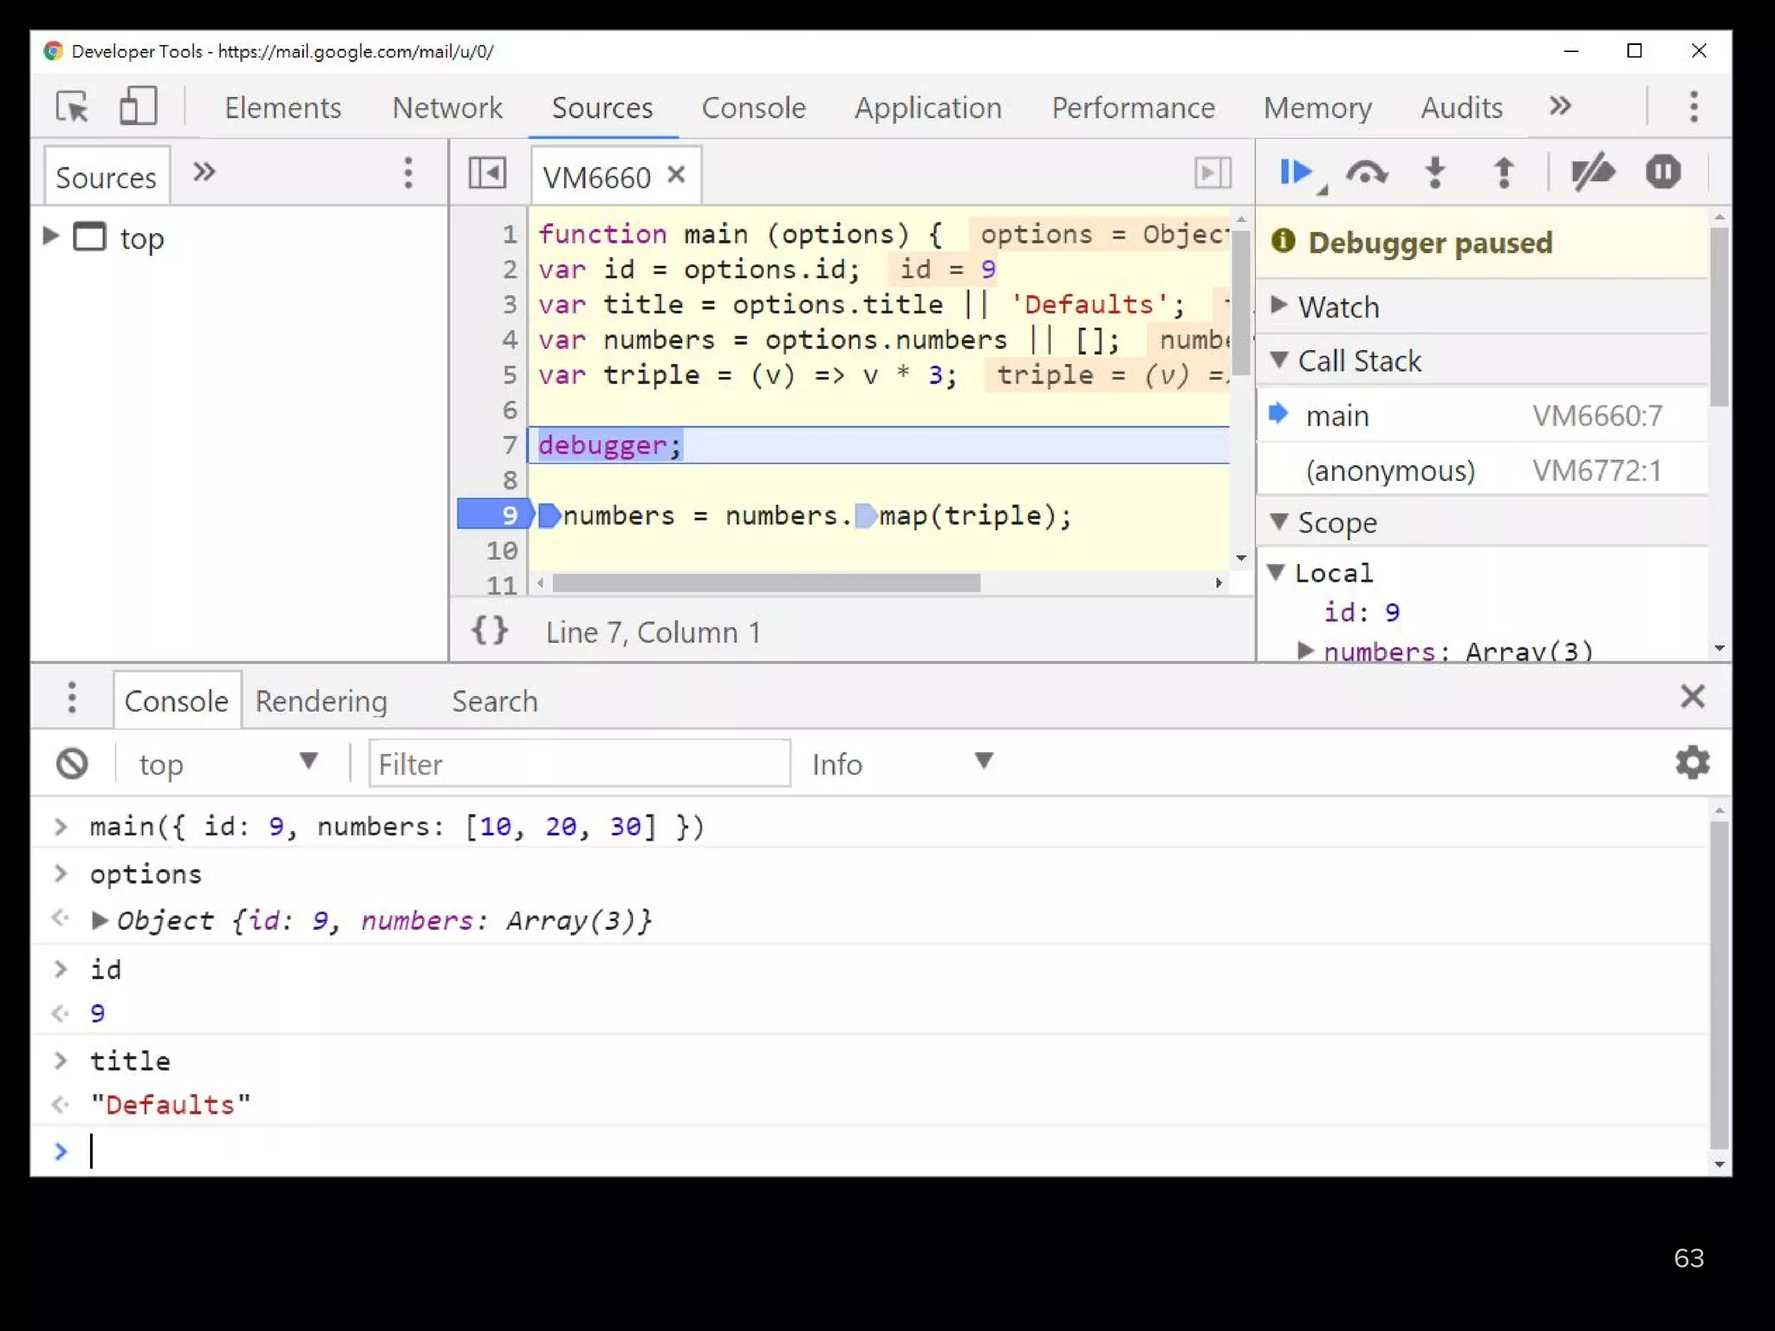
Task: Click the "Defaults" string result
Action: point(171,1104)
